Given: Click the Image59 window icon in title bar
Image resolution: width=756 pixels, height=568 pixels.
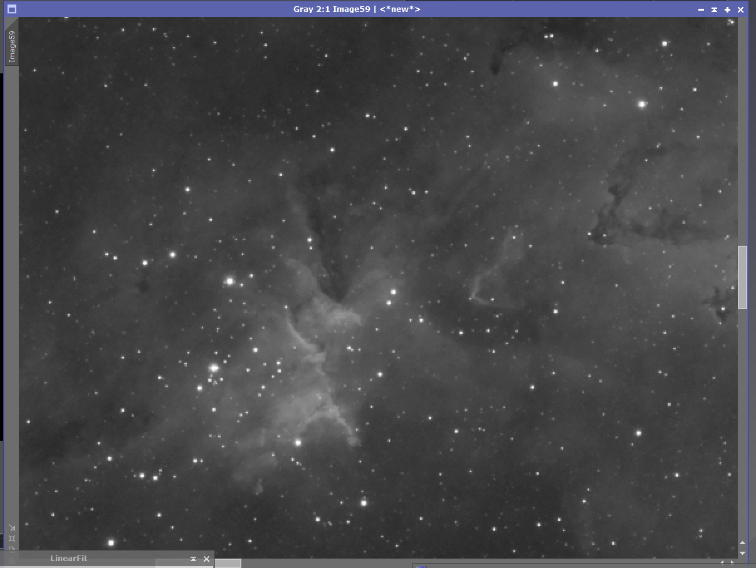Looking at the screenshot, I should pyautogui.click(x=11, y=9).
